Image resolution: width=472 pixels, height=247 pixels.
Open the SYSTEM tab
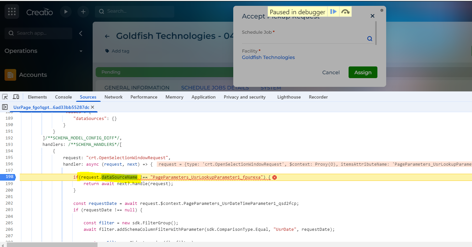[271, 88]
